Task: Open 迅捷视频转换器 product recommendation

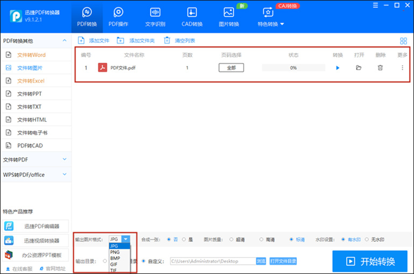Action: click(35, 241)
